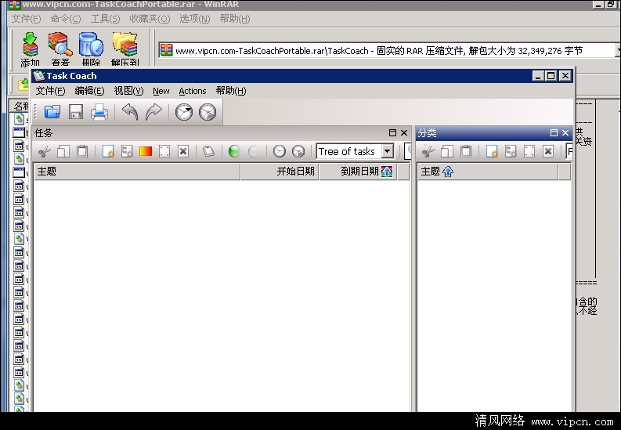
Task: Open the New menu in Task Coach
Action: (x=161, y=91)
